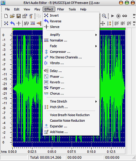The height and width of the screenshot is (161, 136).
Task: Toggle loop playback infinity icon
Action: (125, 16)
